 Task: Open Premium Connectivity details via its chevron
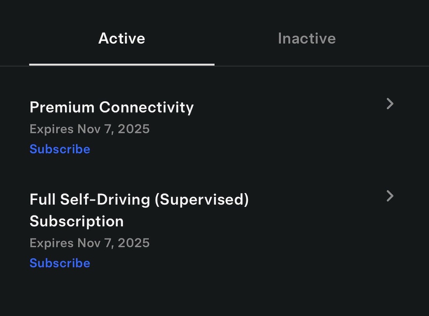pos(390,104)
